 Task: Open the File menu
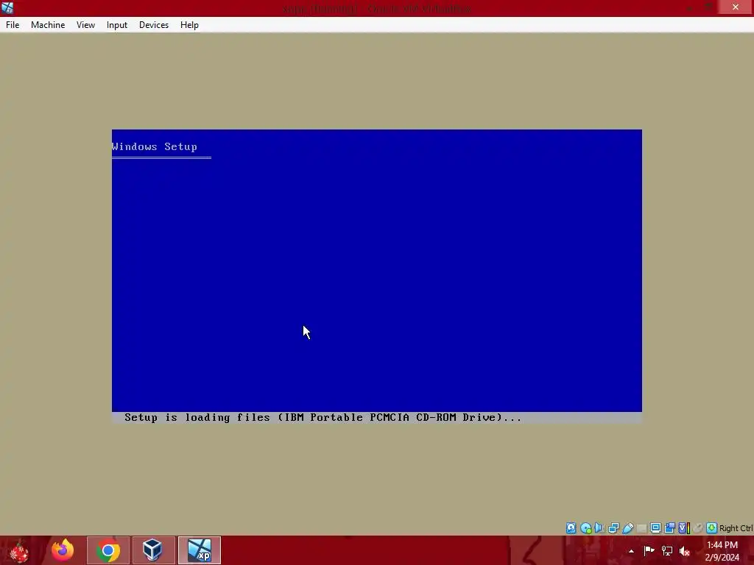coord(13,25)
